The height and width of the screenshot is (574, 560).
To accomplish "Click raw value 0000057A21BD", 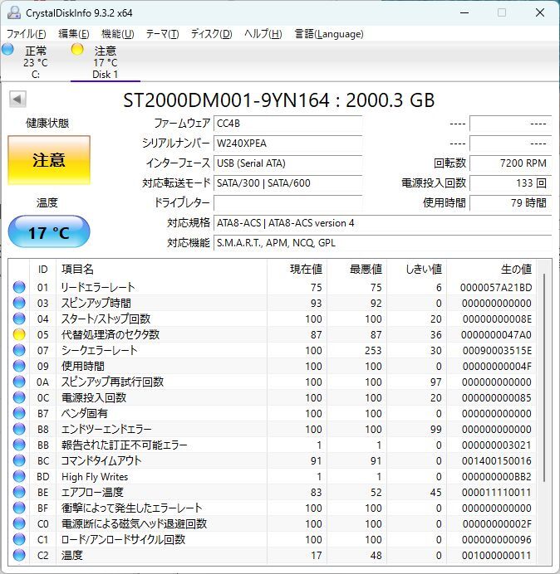I will tap(496, 288).
